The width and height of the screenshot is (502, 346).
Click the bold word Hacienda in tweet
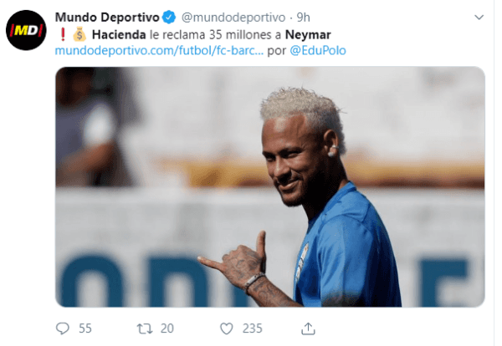click(119, 34)
